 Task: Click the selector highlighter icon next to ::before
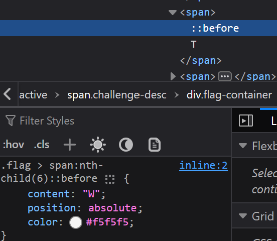pos(110,179)
